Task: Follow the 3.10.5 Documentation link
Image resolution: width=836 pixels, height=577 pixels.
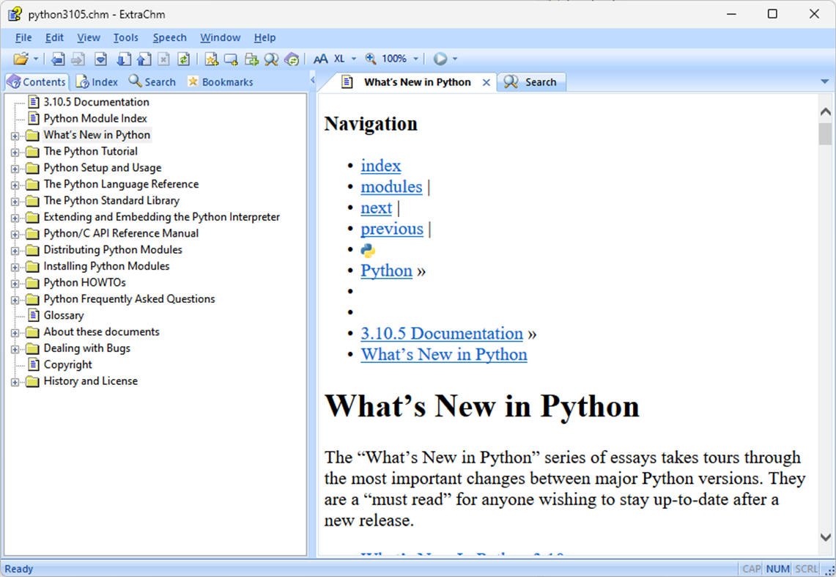Action: click(x=442, y=333)
